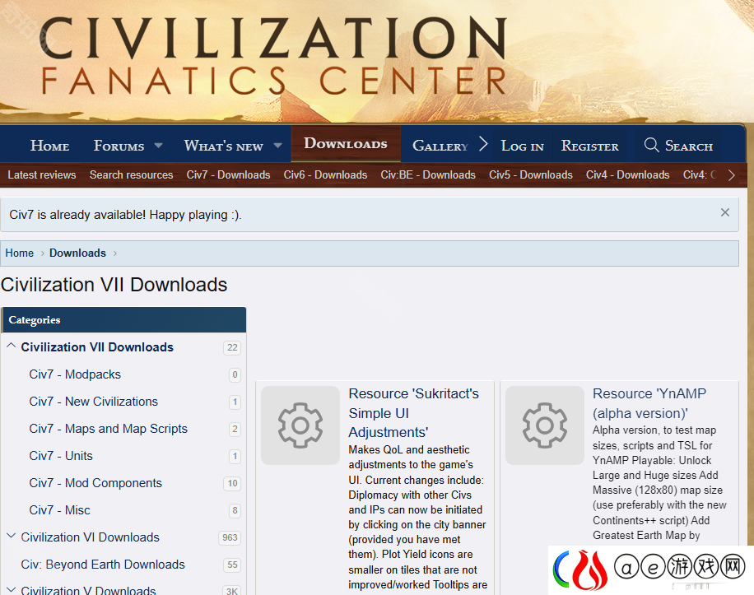Click the 22 count beside Civilization VII Downloads

232,347
